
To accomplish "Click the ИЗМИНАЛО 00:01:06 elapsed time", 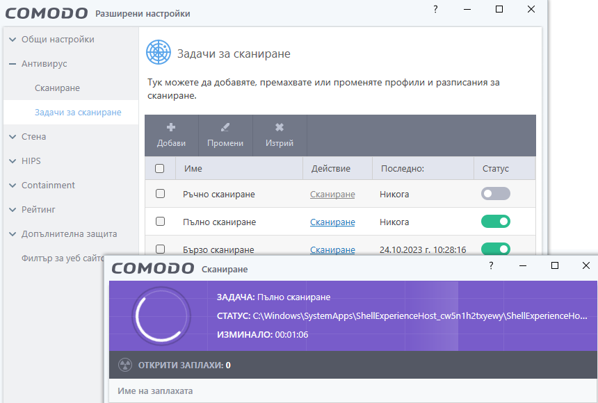I will click(262, 335).
